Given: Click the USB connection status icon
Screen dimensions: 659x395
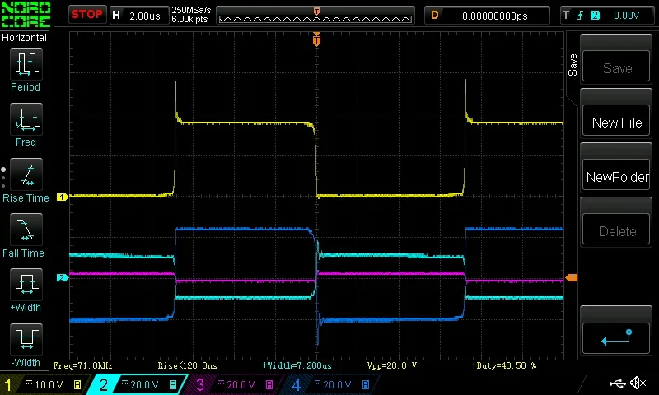Looking at the screenshot, I should pos(617,383).
